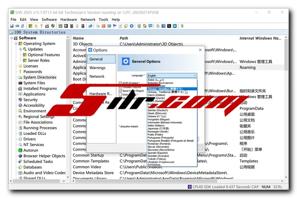
Task: Toggle the Send Crash Report checkbox
Action: [x=120, y=91]
